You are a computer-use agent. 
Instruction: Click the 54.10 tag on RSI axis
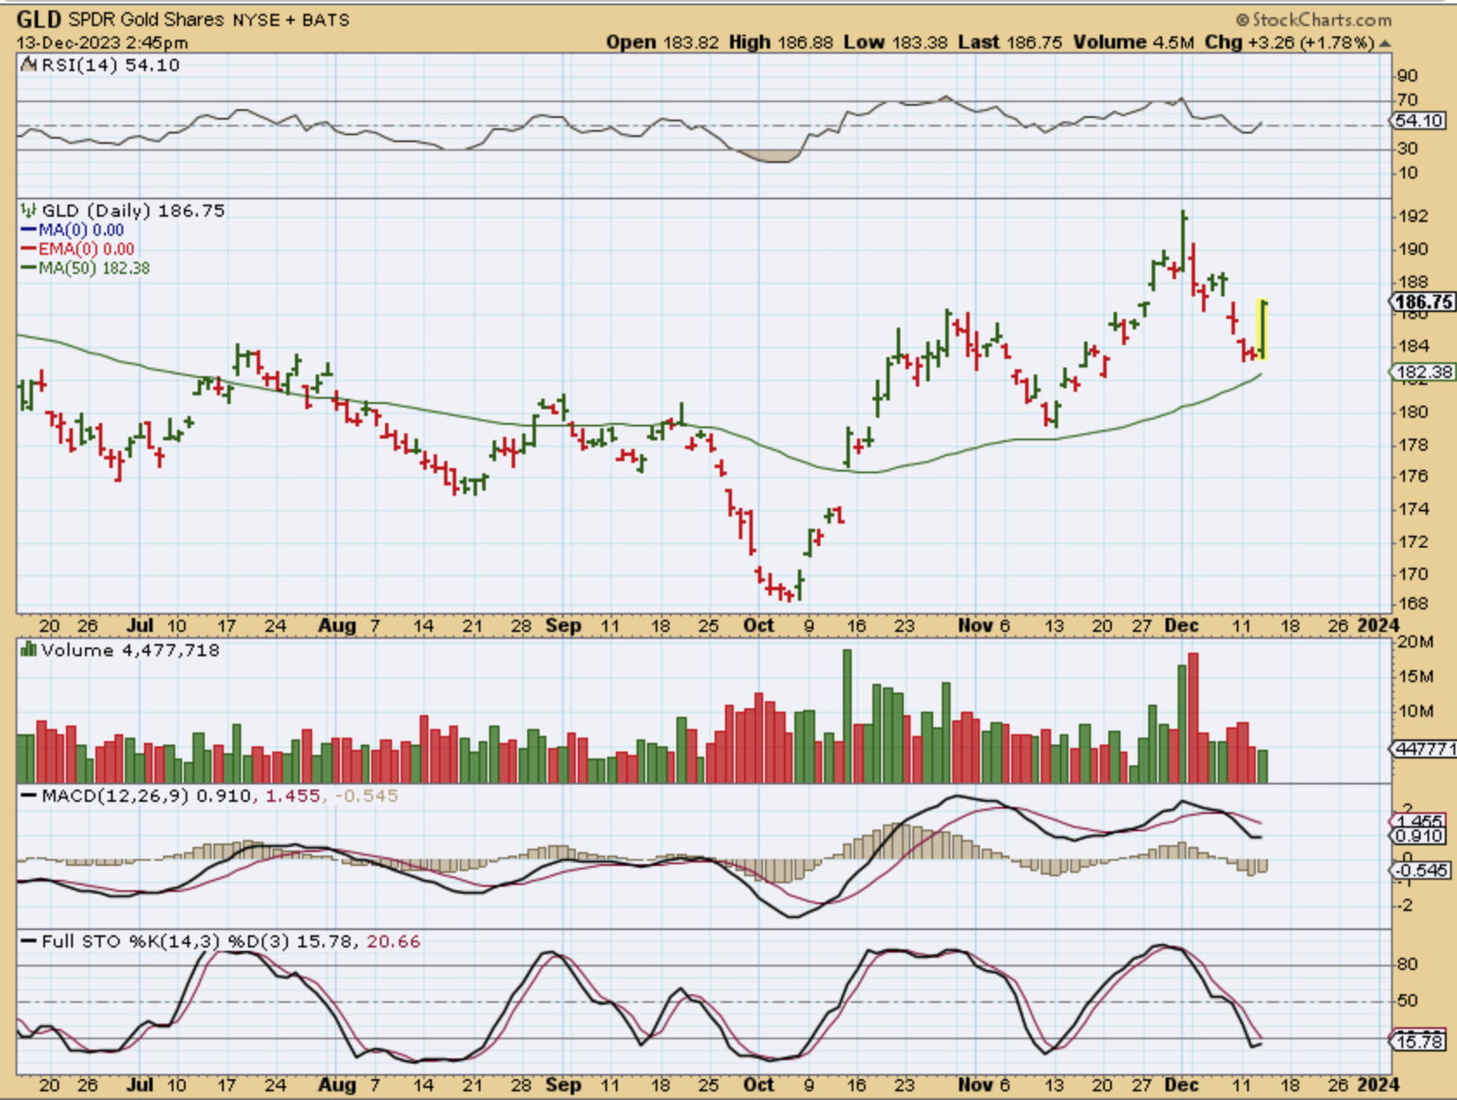(1421, 121)
